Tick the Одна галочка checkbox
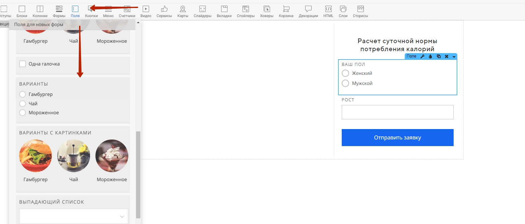 (22, 64)
